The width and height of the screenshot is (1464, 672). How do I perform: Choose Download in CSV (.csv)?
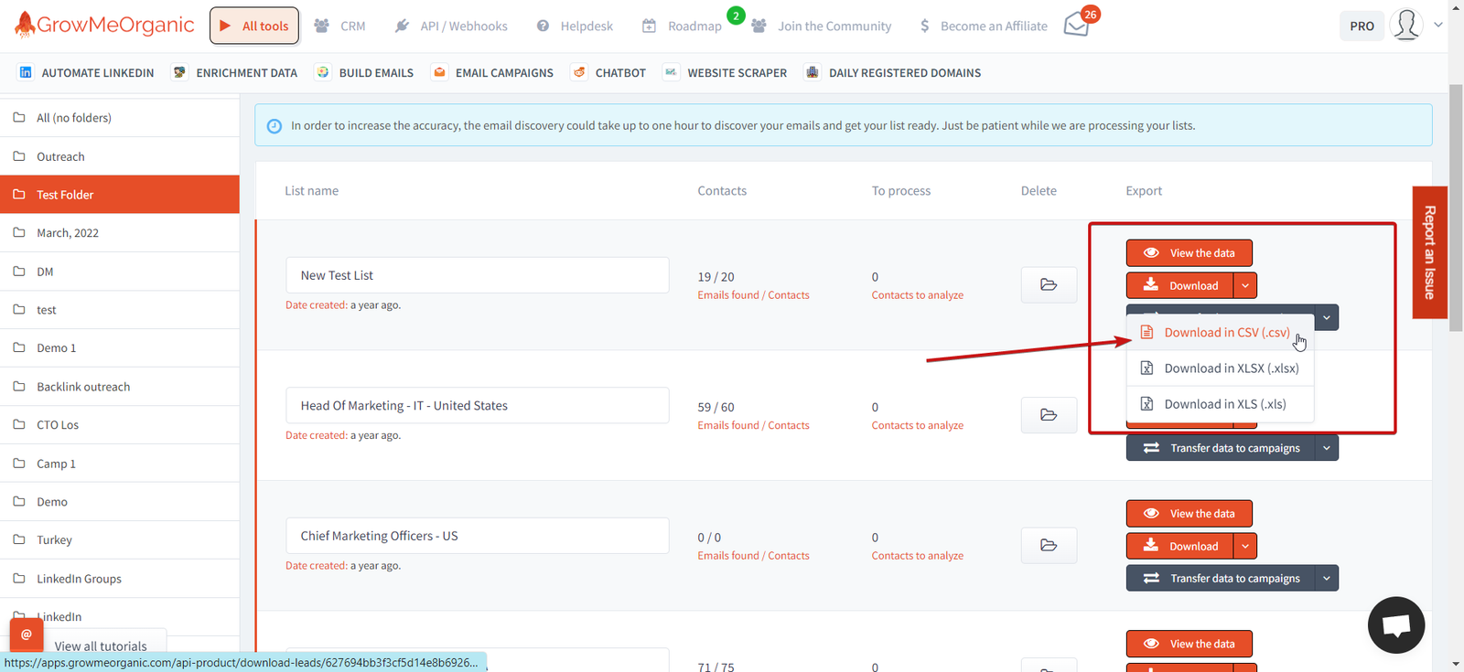[1221, 333]
